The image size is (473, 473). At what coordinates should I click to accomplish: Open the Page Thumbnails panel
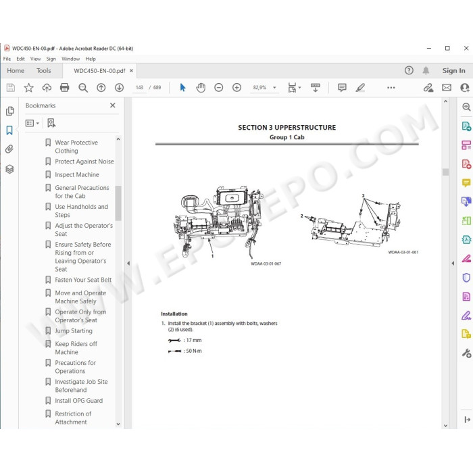pyautogui.click(x=9, y=111)
